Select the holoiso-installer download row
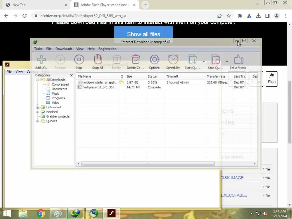Screen dimensions: 292x219 [167, 82]
